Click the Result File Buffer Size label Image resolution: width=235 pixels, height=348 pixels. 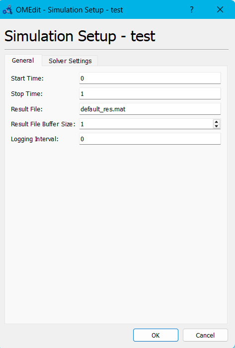pyautogui.click(x=43, y=124)
